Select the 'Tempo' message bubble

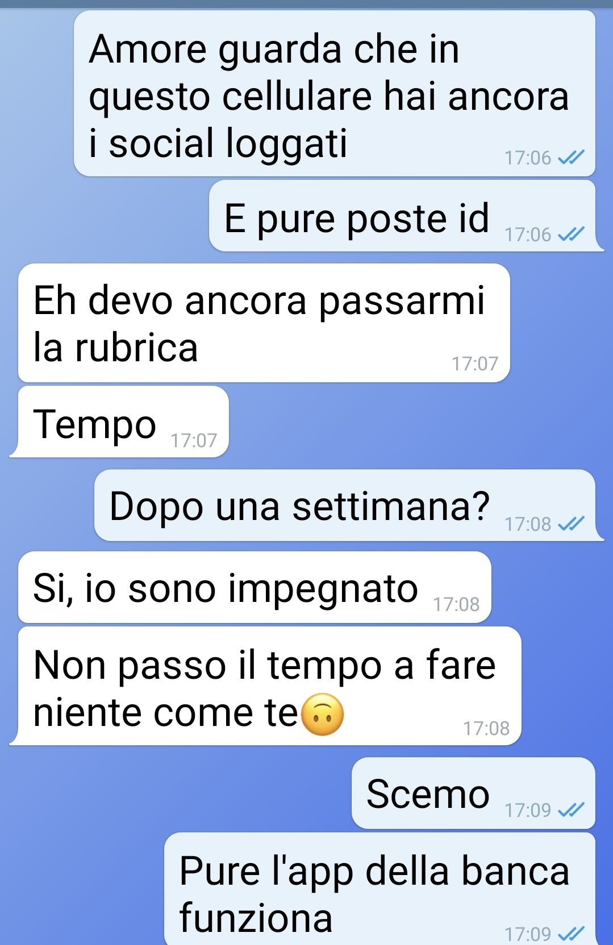[119, 422]
